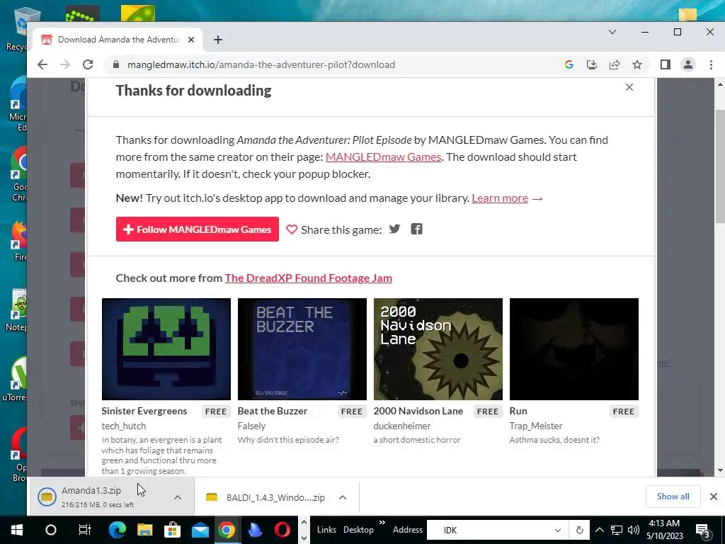Open Task View on the taskbar
The height and width of the screenshot is (544, 725).
[85, 530]
